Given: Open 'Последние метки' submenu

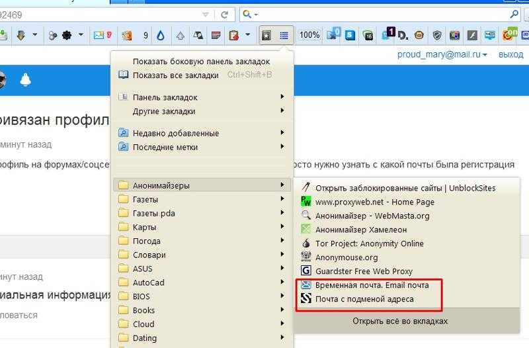Looking at the screenshot, I should (x=202, y=147).
